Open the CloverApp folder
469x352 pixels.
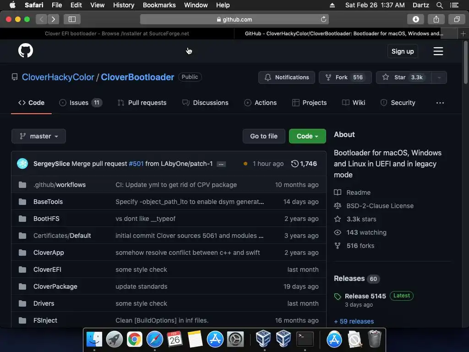tap(49, 253)
